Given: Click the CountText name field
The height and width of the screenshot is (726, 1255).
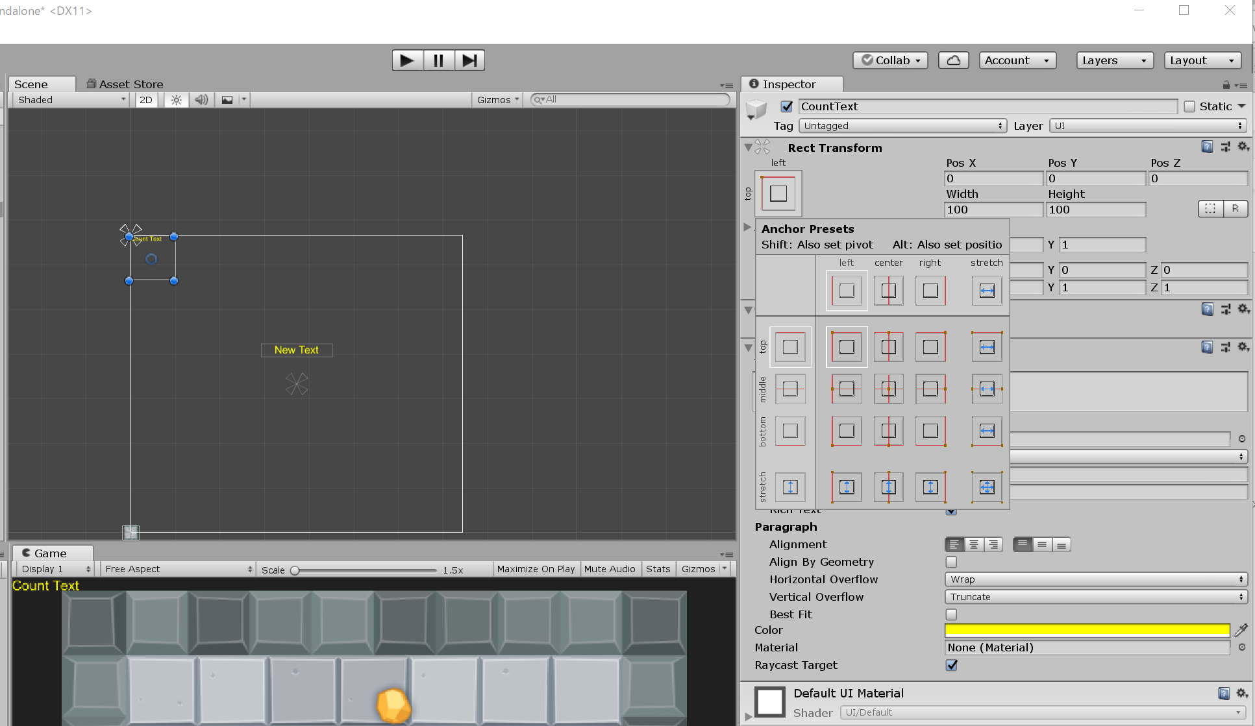Looking at the screenshot, I should point(987,106).
